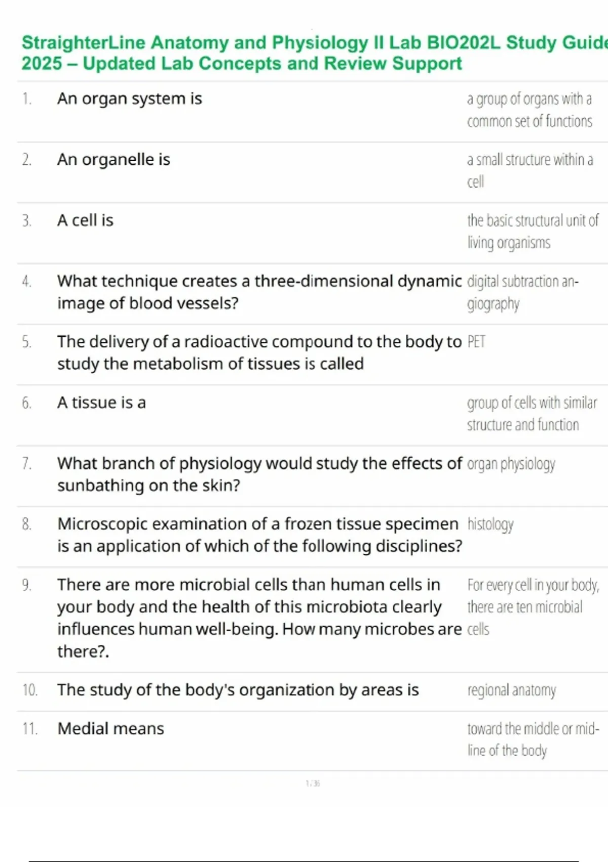
Task: Click the page number indicator at the bottom
Action: [313, 783]
